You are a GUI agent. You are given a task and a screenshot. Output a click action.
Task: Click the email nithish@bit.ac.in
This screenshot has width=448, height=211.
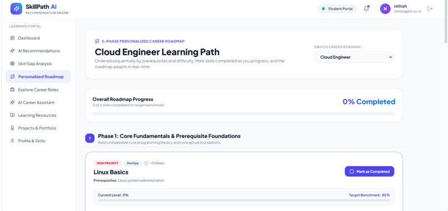point(407,12)
